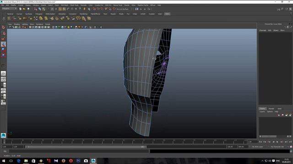Switch to the Rendering shelf tab

[x=83, y=14]
